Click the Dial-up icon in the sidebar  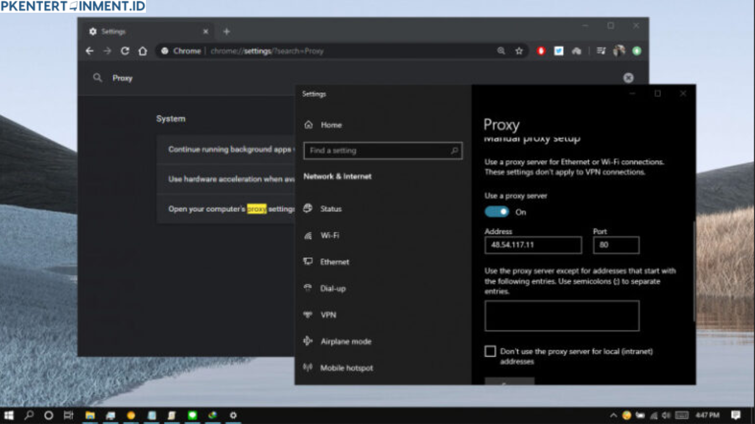[308, 288]
